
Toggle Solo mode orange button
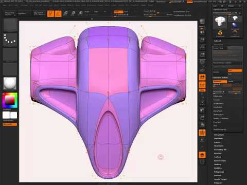(x=202, y=155)
